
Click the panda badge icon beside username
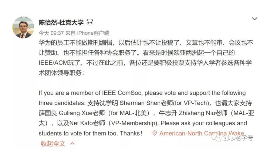90,22
